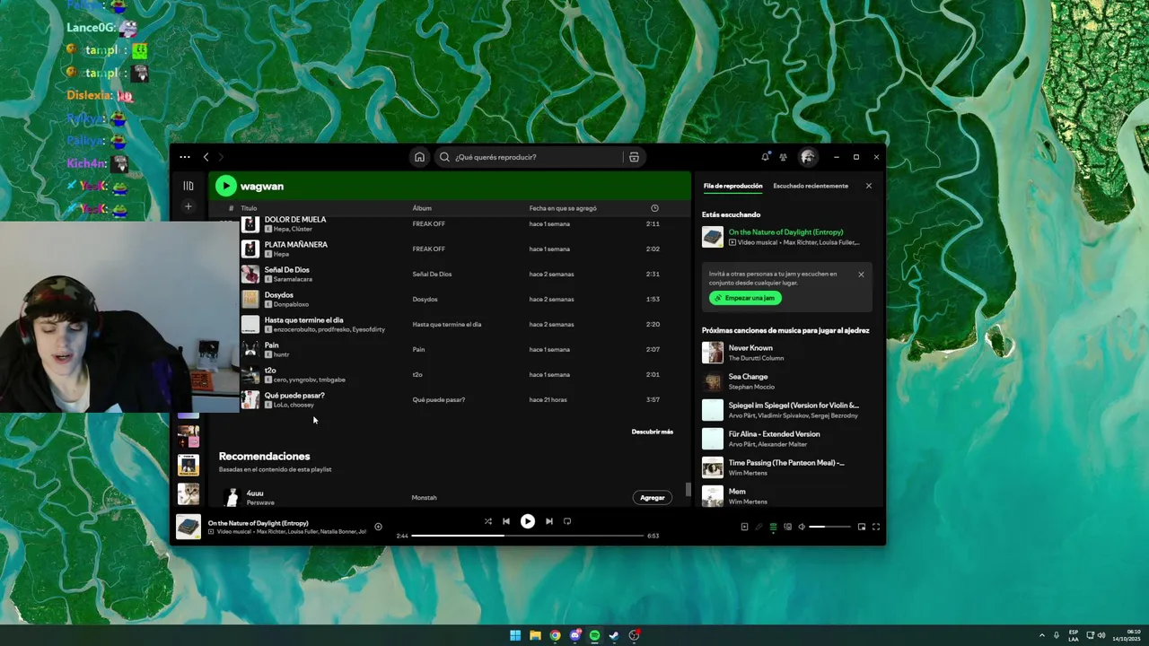Open notifications bell
Image resolution: width=1149 pixels, height=646 pixels.
[765, 157]
